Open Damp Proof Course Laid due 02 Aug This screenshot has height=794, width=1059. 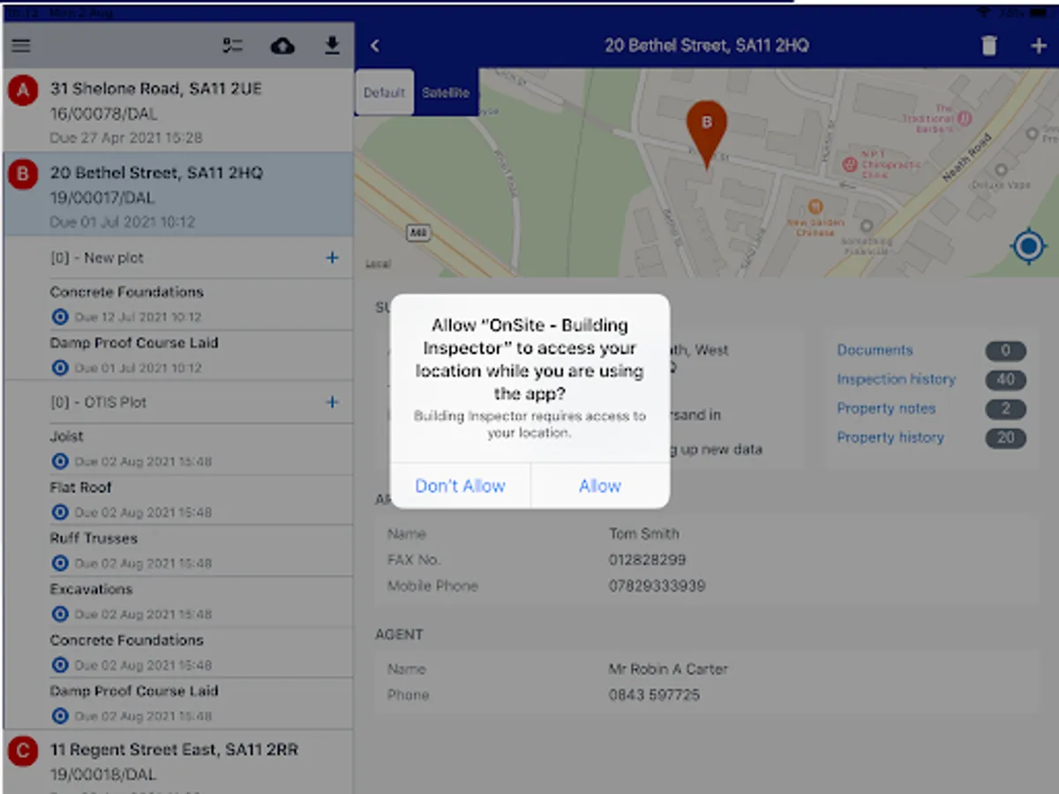click(x=200, y=704)
